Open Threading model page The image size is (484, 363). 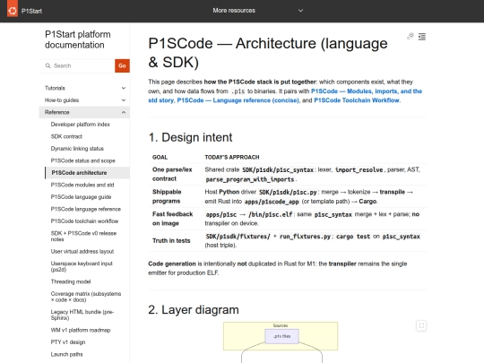click(71, 281)
